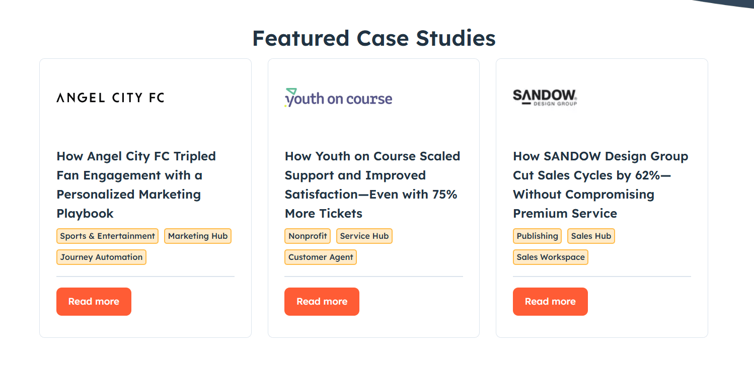The height and width of the screenshot is (371, 754).
Task: Choose the Sales Workspace tag
Action: tap(550, 257)
